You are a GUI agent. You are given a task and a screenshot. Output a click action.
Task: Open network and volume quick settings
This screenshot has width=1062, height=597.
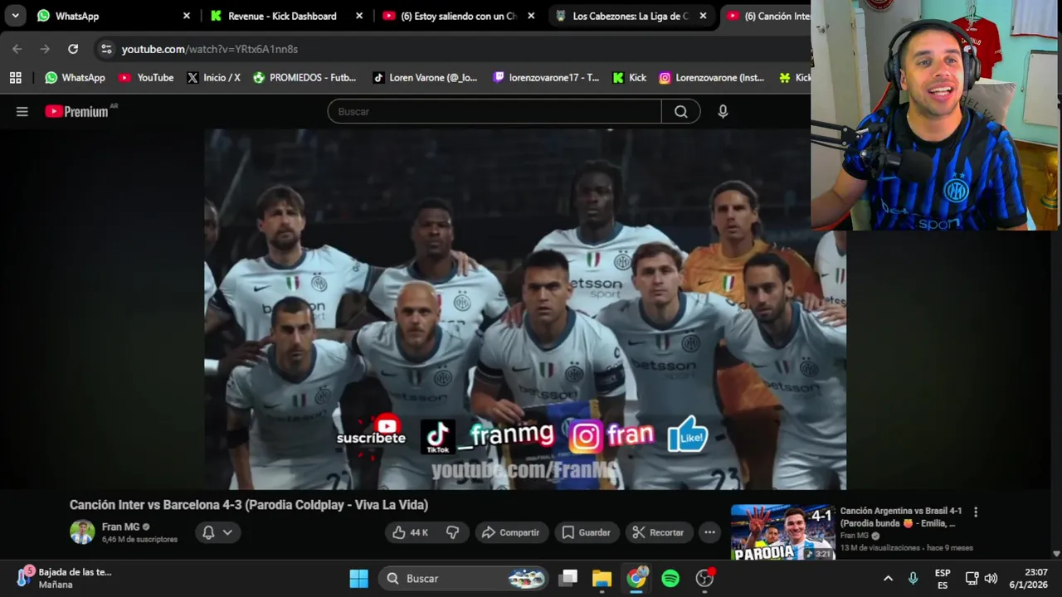[981, 578]
